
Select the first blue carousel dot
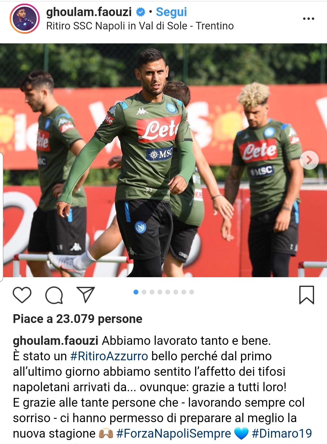(136, 292)
